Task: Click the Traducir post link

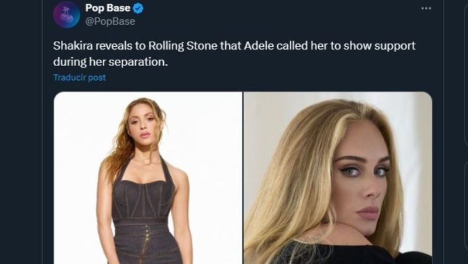Action: click(x=80, y=77)
